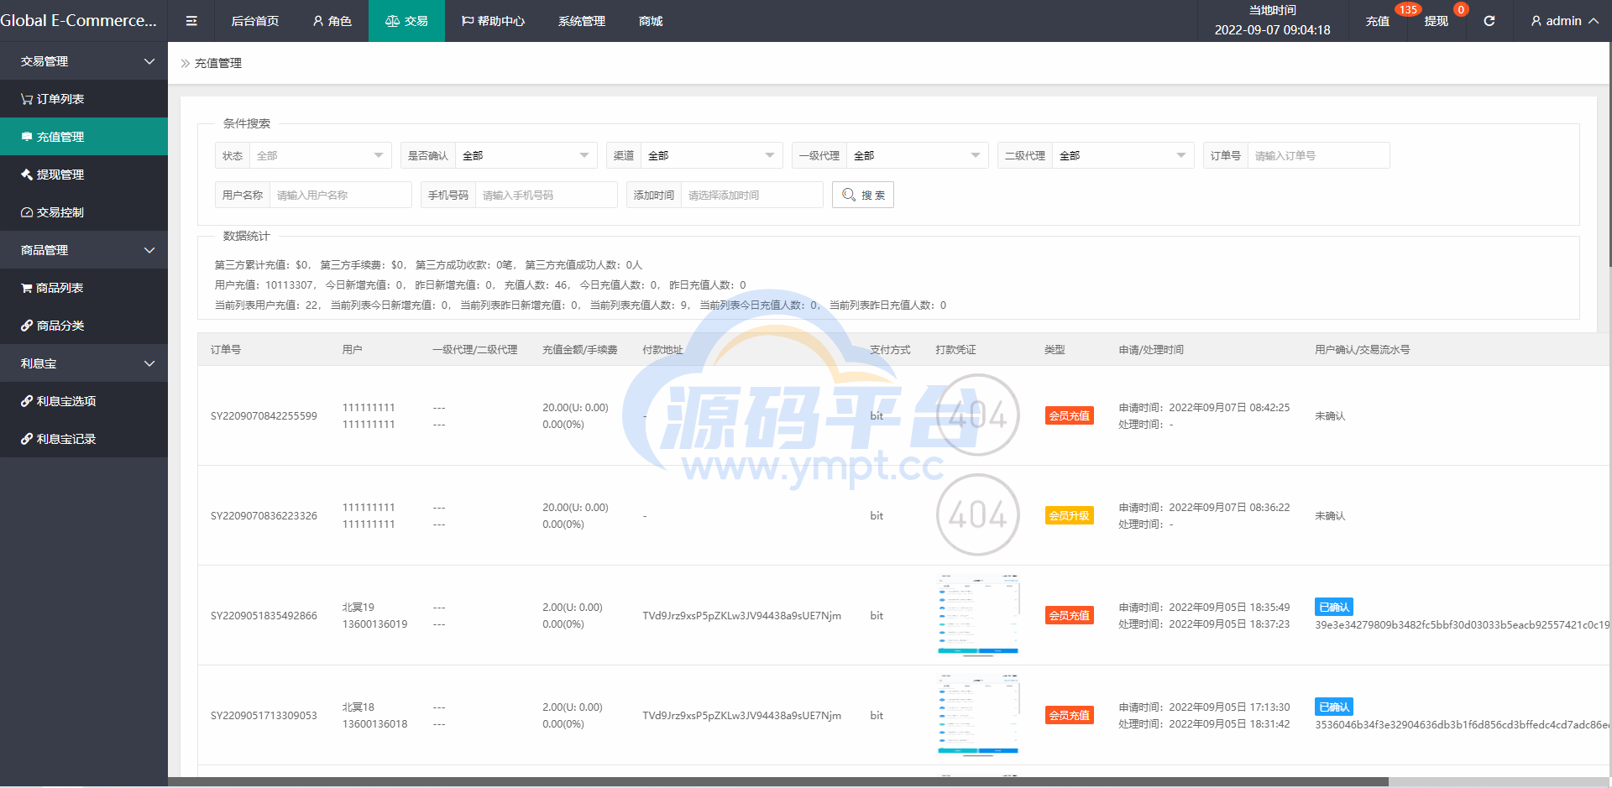
Task: Open 商品列表 in the sidebar
Action: 84,288
